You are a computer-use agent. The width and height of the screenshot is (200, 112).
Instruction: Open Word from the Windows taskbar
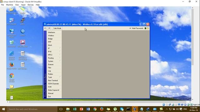pyautogui.click(x=88, y=109)
